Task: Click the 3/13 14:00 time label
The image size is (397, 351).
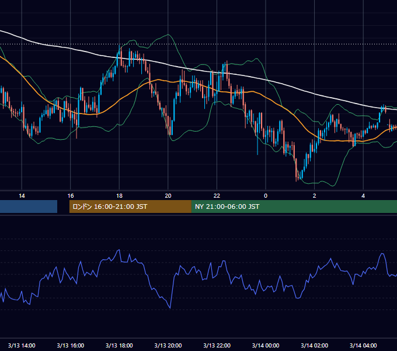Action: click(22, 345)
